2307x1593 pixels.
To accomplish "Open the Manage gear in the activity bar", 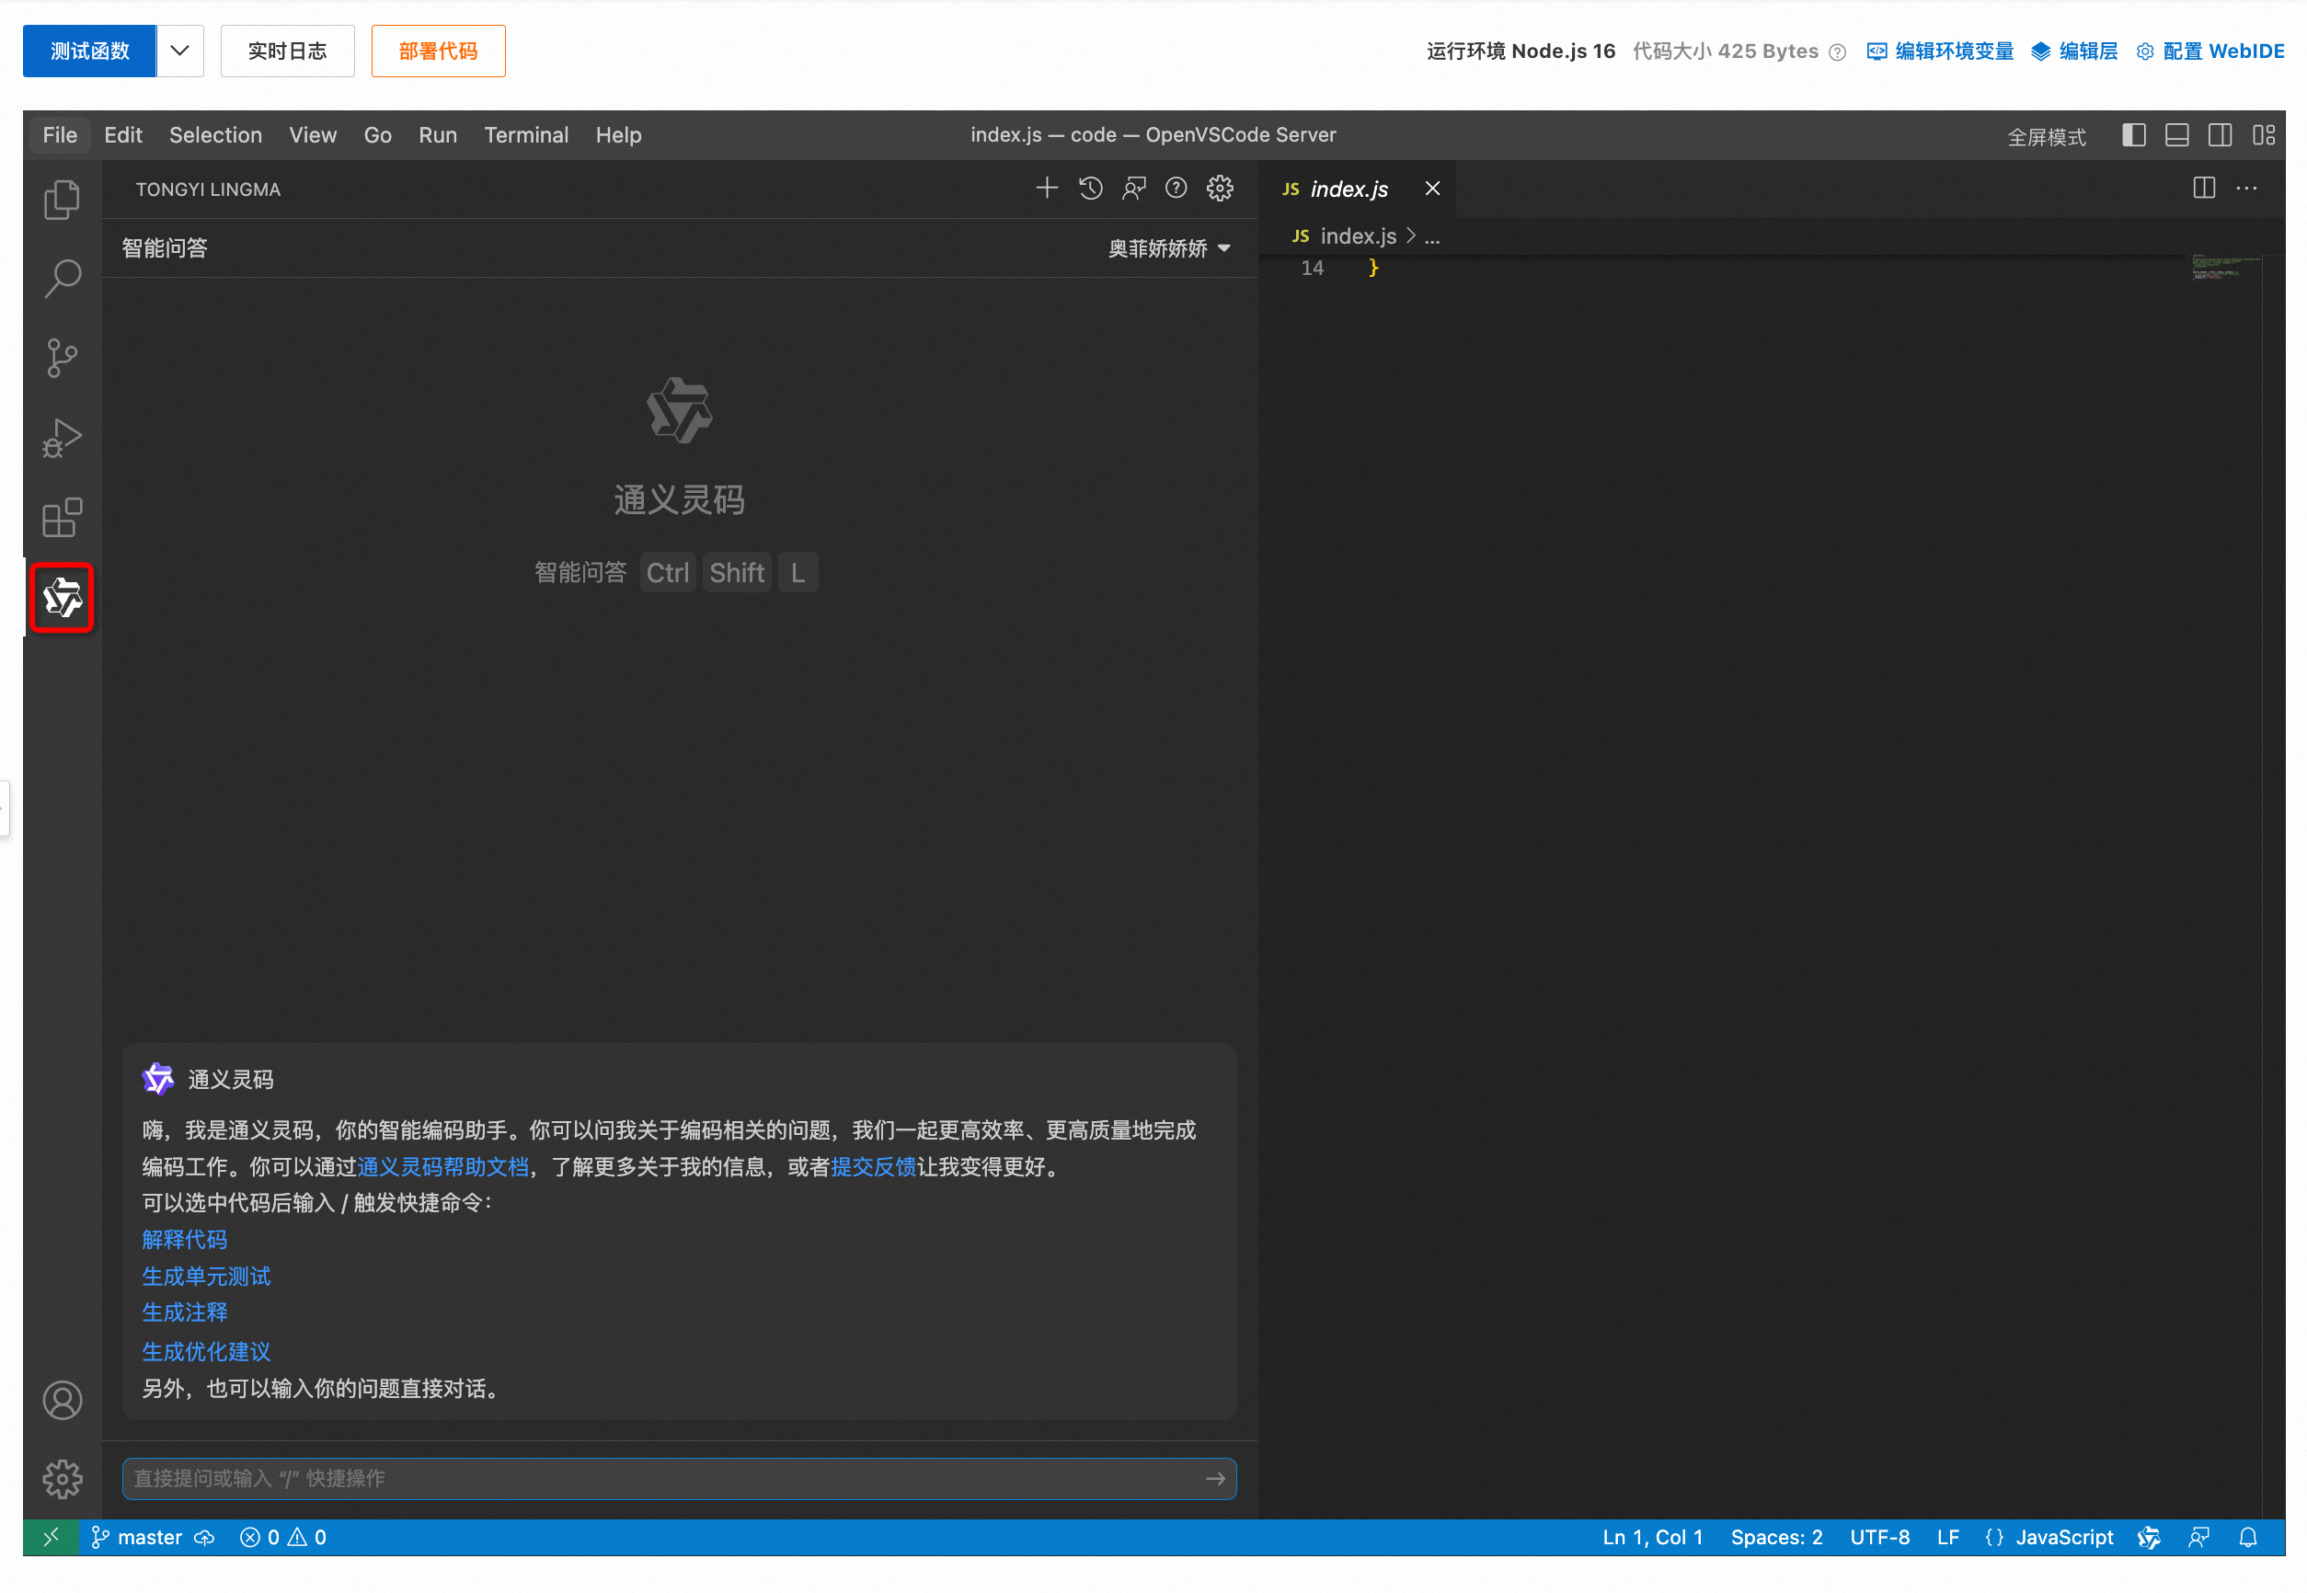I will 62,1479.
